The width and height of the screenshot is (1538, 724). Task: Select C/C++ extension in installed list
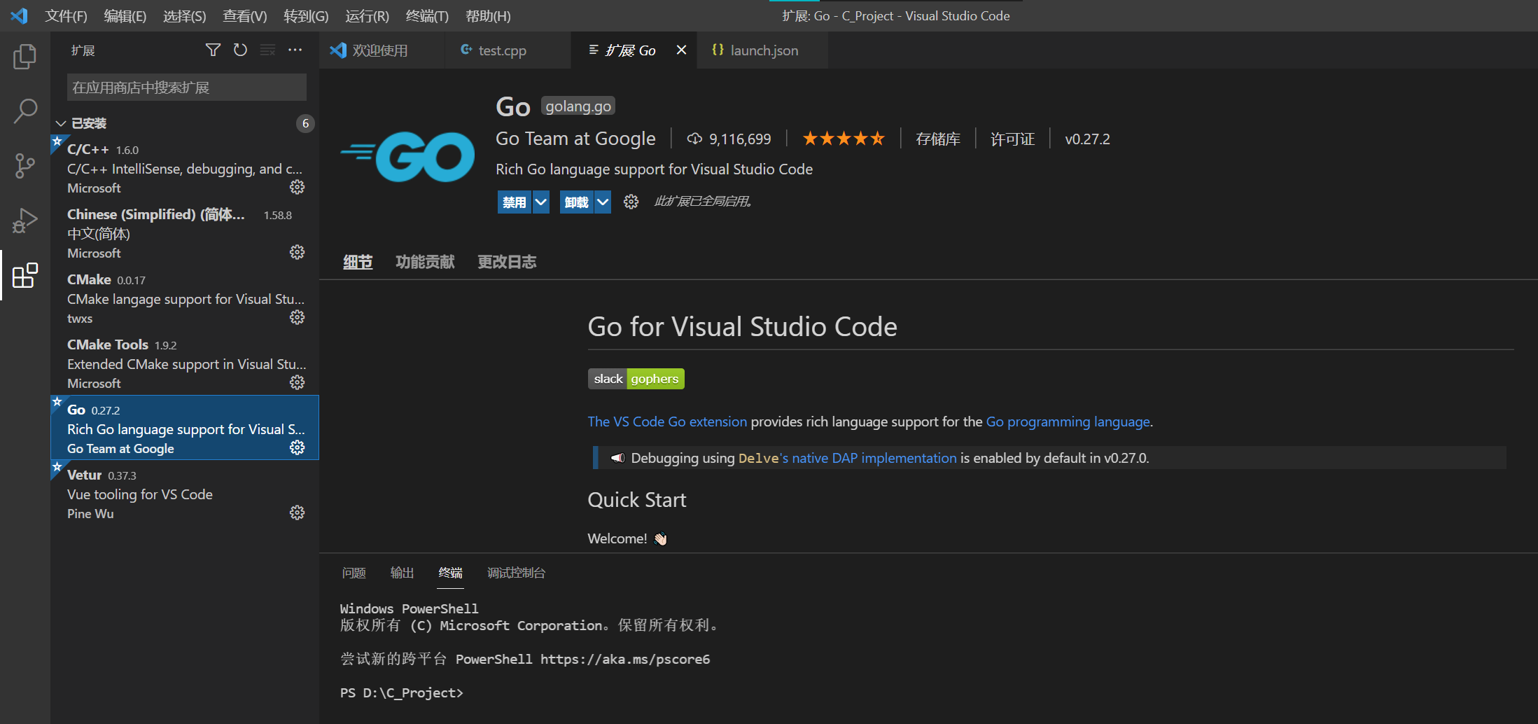[x=185, y=168]
